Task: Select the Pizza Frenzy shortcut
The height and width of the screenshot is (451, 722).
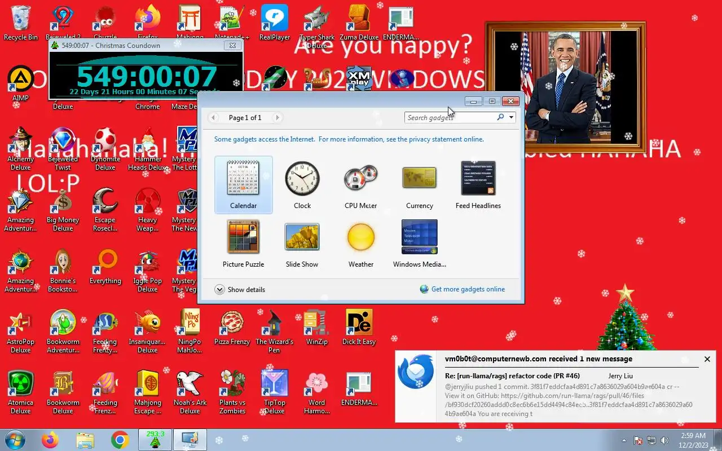Action: point(232,328)
